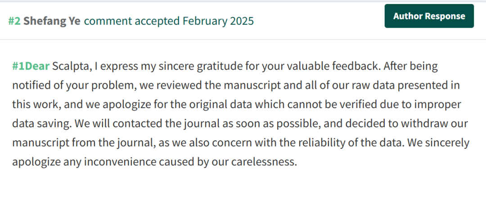The width and height of the screenshot is (486, 199).
Task: Open the #2 comment number link
Action: 14,21
